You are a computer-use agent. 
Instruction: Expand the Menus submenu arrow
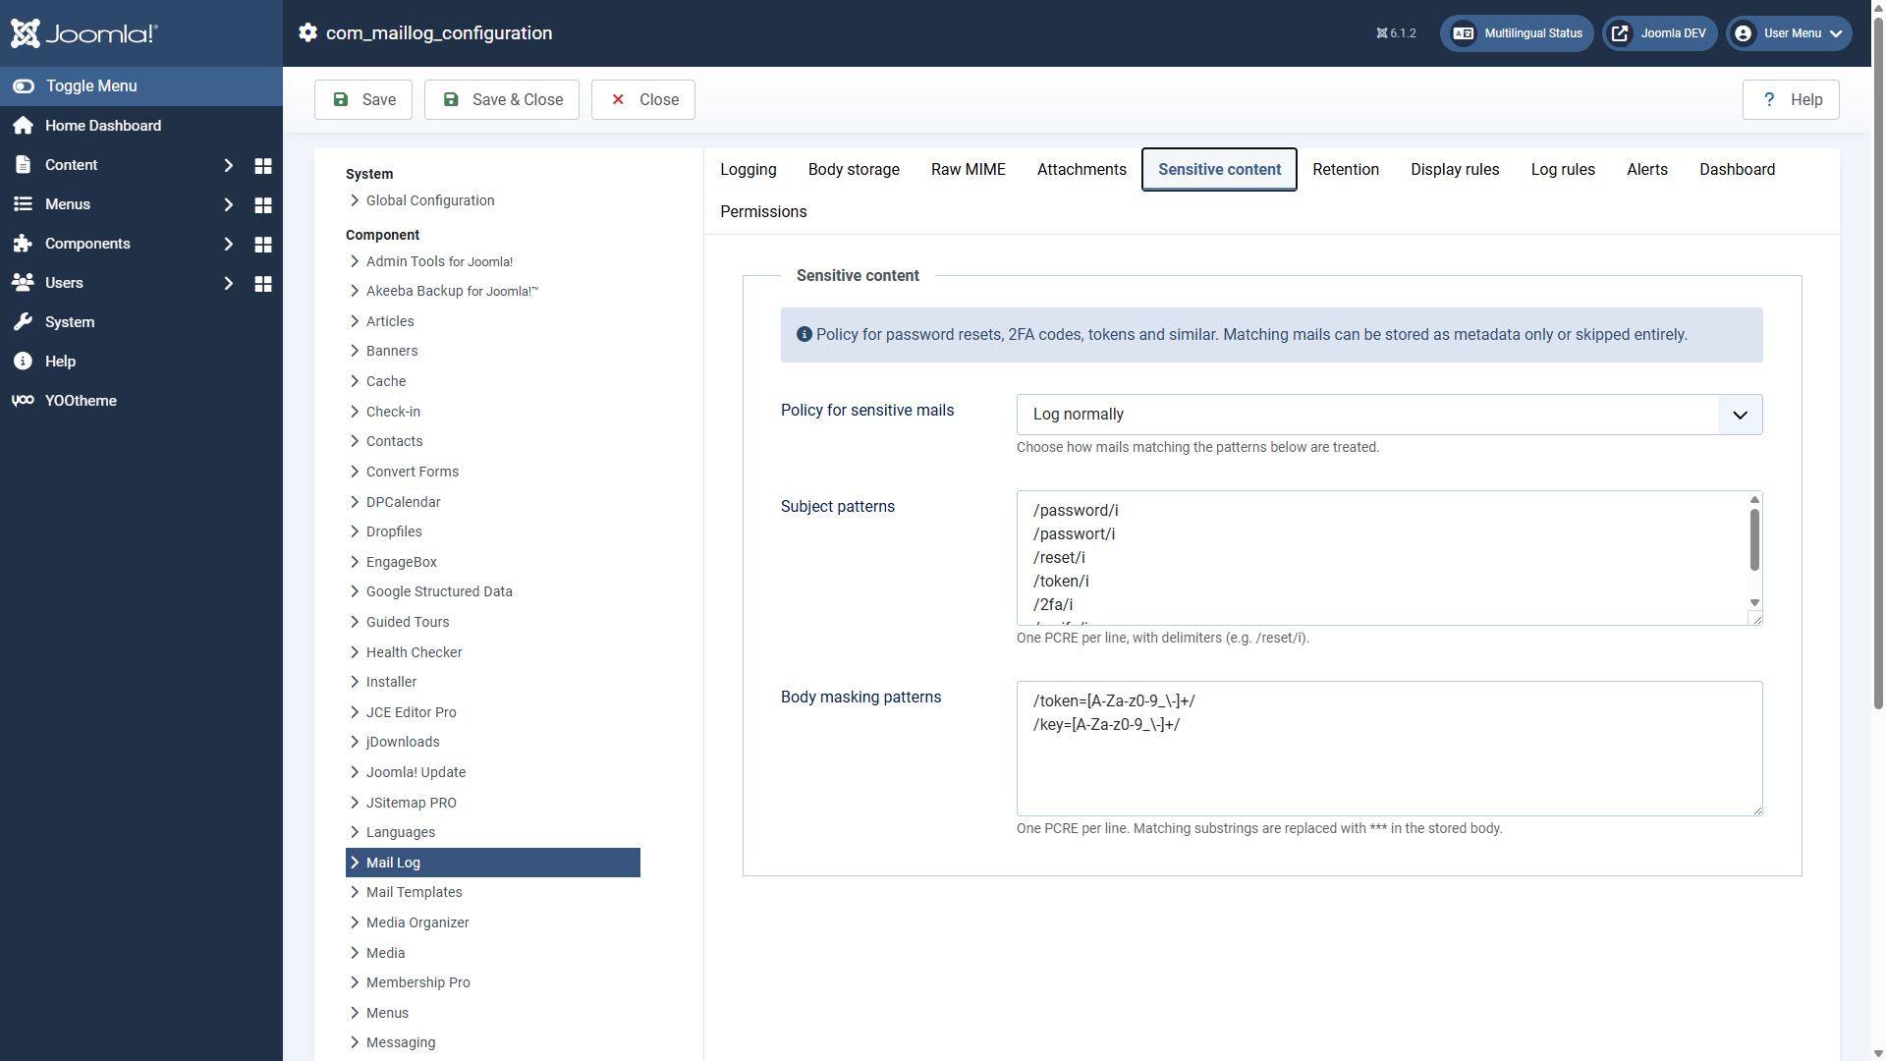[228, 204]
